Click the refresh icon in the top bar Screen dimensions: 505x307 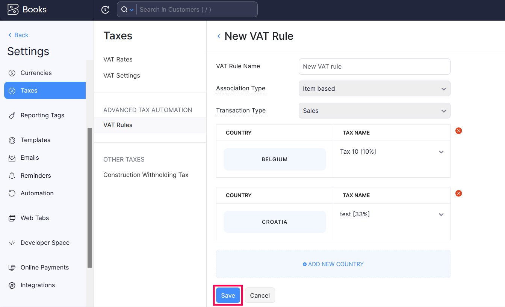point(105,9)
